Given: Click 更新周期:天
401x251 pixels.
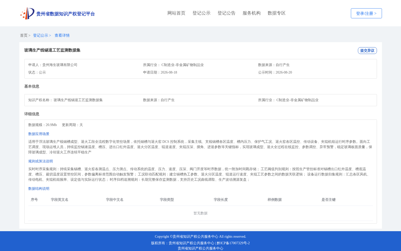Looking at the screenshot, I should click(x=72, y=125).
